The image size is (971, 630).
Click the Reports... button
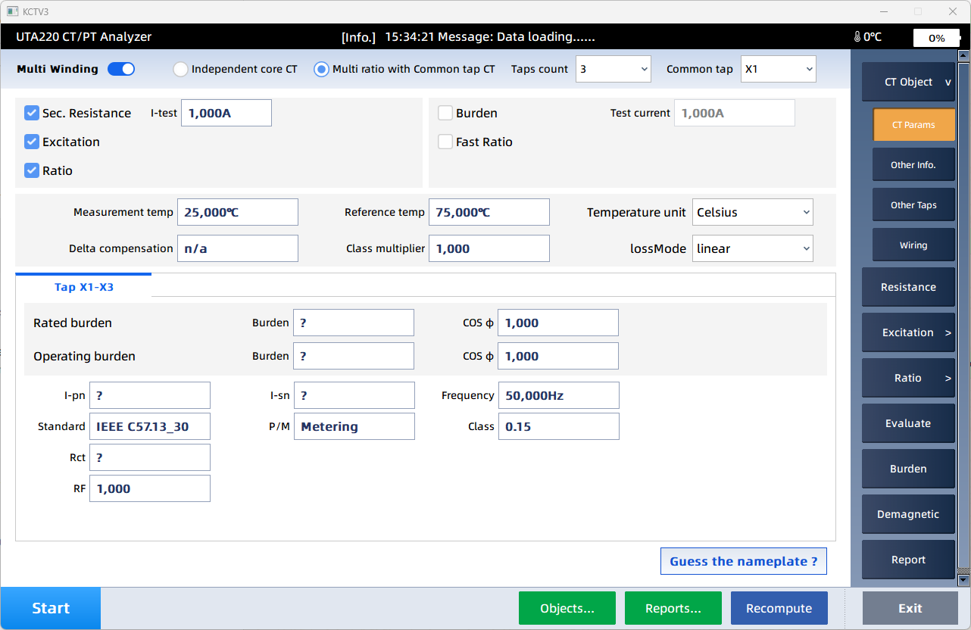pos(673,608)
